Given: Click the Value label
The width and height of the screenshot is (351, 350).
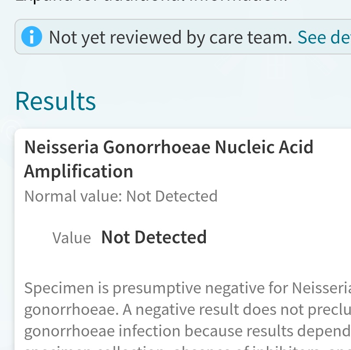Looking at the screenshot, I should 72,238.
